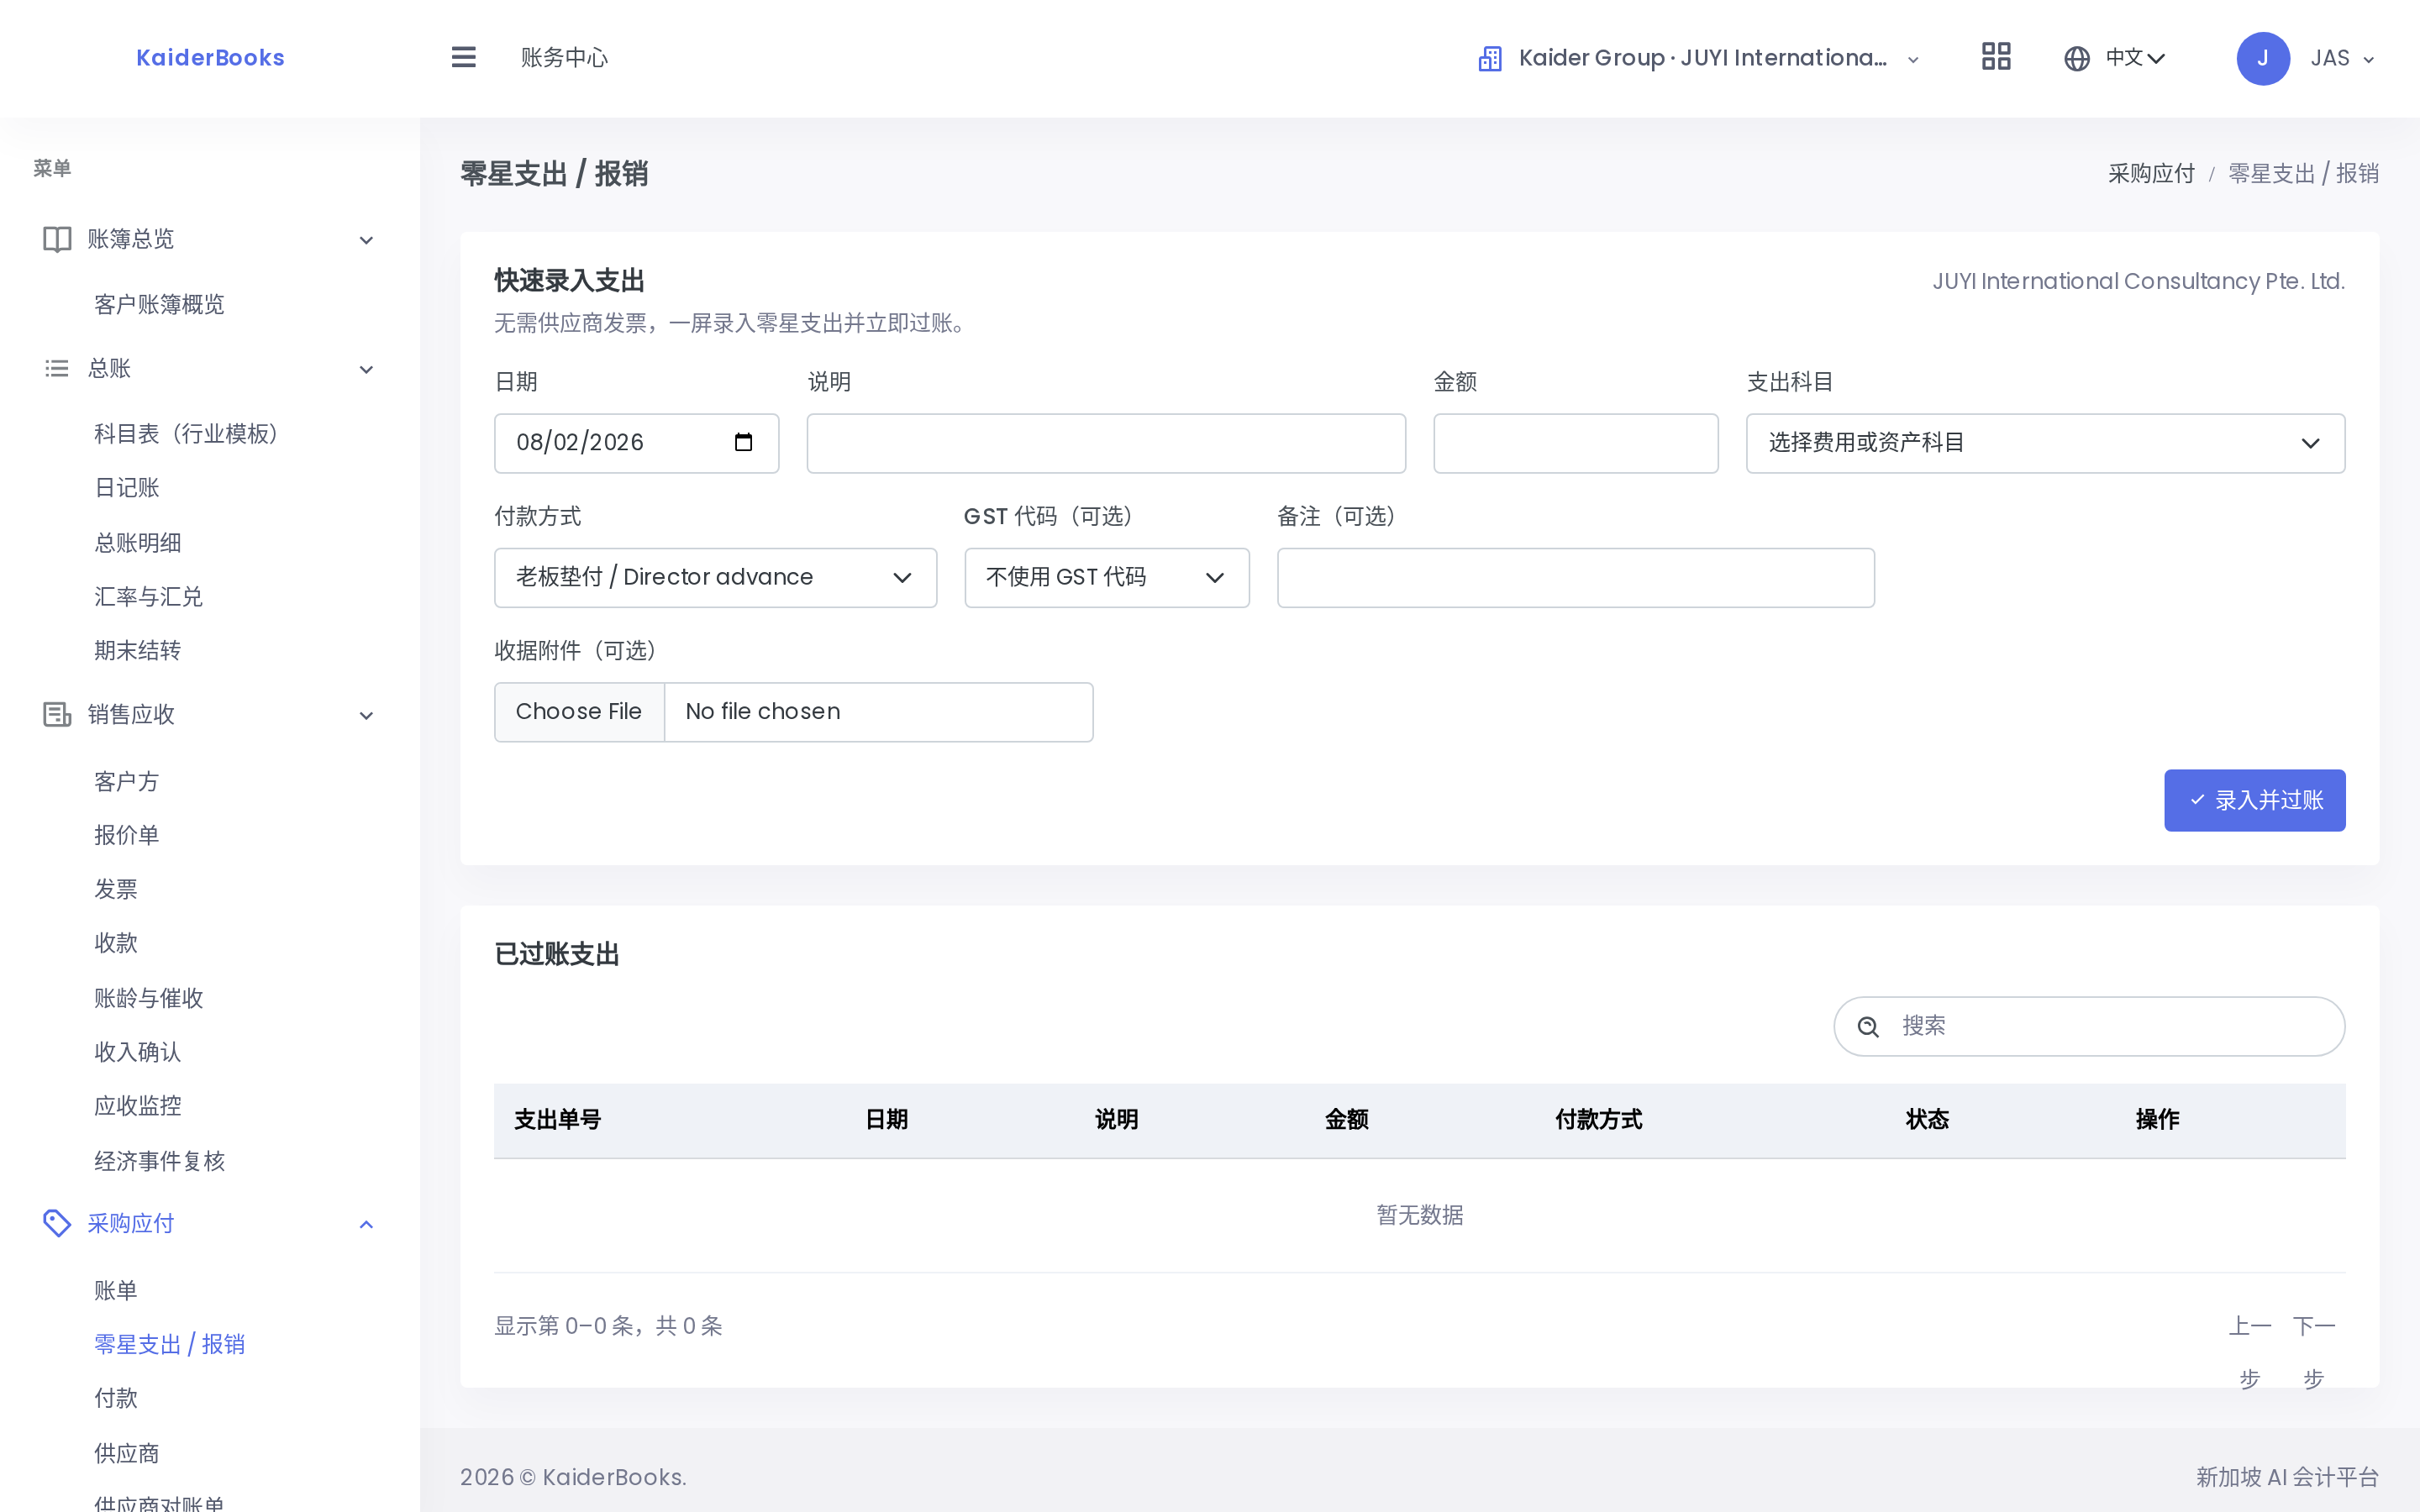Screen dimensions: 2420x1512
Task: Click the 账簿总览 book icon
Action: (57, 239)
